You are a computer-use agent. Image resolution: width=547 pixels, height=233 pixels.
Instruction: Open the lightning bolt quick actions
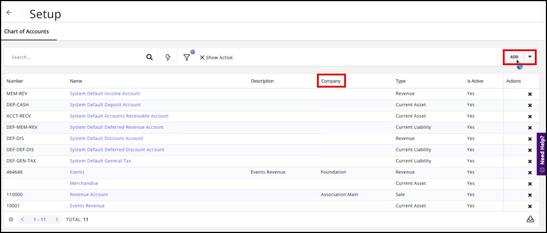168,57
